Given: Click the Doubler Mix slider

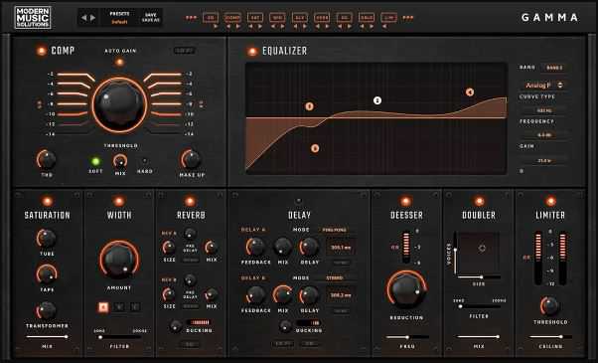Looking at the screenshot, I should pyautogui.click(x=479, y=337).
